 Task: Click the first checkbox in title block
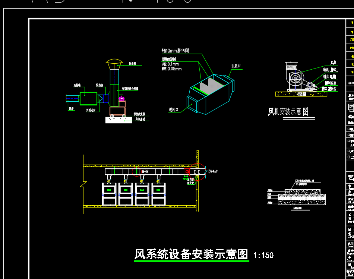pos(349,129)
